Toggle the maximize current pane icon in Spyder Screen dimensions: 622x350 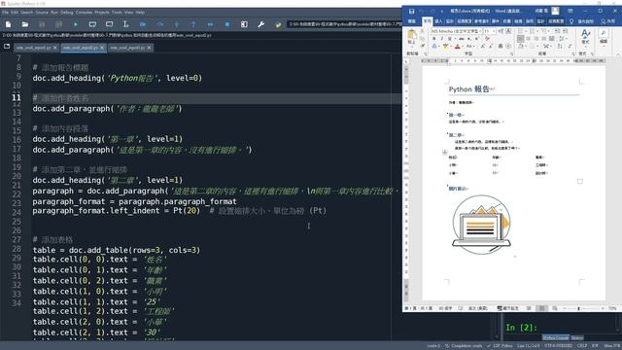244,24
